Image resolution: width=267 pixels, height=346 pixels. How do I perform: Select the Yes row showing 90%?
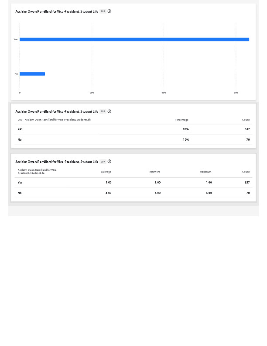click(x=133, y=129)
